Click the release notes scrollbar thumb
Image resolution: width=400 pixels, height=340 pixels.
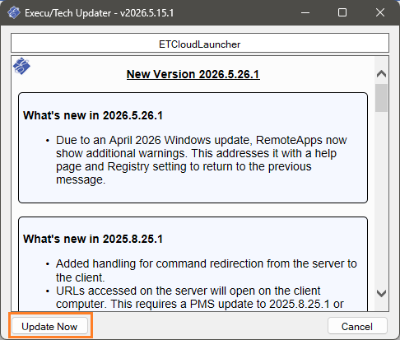[381, 98]
